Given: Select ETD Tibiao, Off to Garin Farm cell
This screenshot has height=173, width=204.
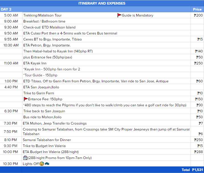Looking at the screenshot, I should point(106,81).
